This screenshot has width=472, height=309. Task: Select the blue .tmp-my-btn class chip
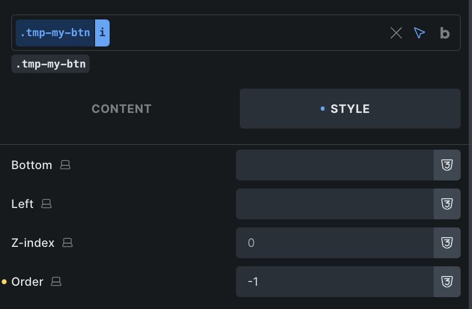click(55, 33)
